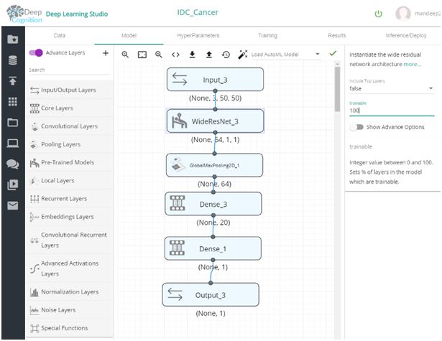Viewport: 442px width, 341px height.
Task: Click the green power icon in header
Action: (379, 14)
